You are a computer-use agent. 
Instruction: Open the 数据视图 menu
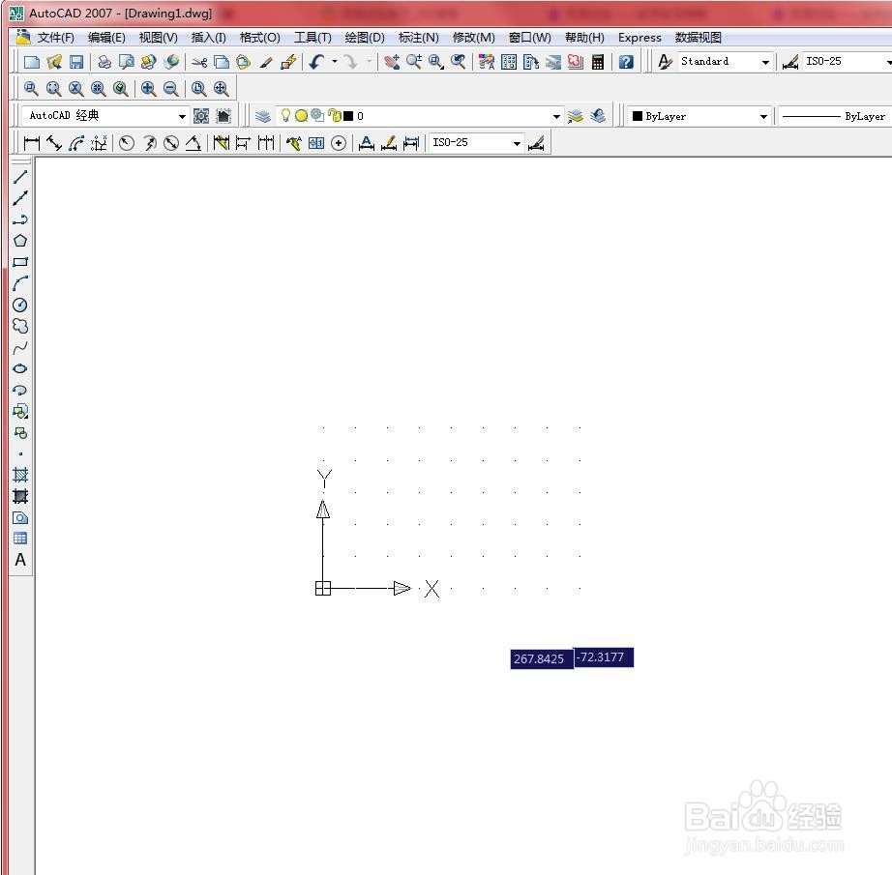tap(698, 38)
